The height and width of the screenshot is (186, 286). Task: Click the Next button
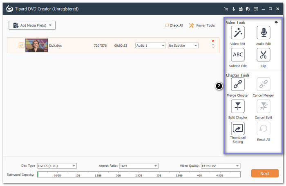[265, 173]
